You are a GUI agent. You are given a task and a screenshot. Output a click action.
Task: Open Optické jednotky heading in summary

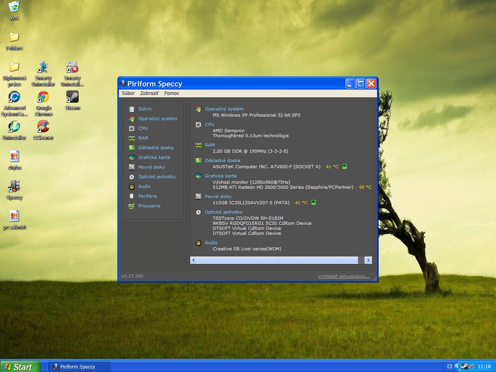(x=224, y=212)
